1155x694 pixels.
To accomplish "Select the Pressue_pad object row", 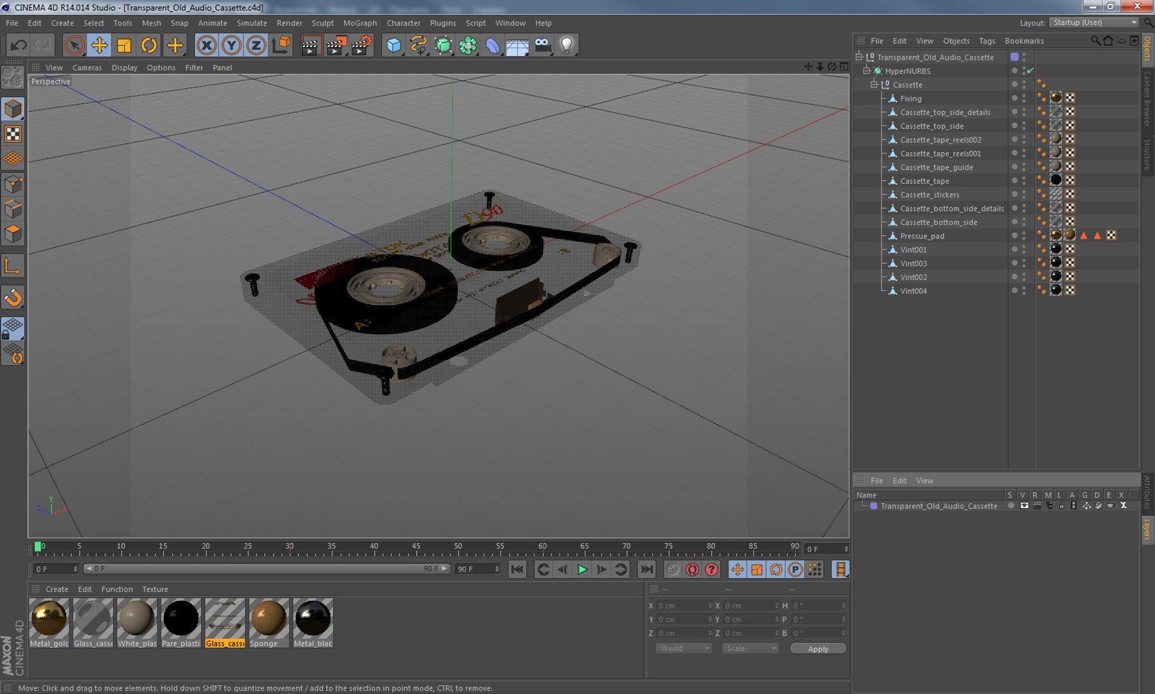I will pos(922,236).
